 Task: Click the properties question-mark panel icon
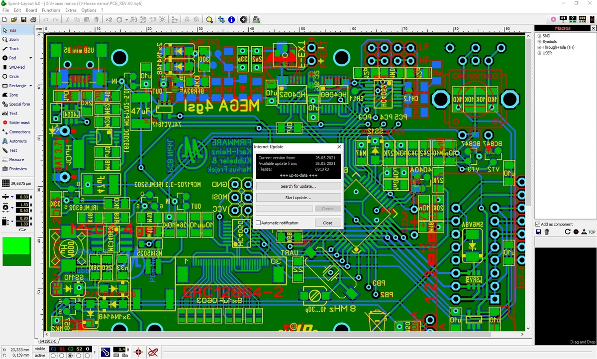click(x=573, y=19)
